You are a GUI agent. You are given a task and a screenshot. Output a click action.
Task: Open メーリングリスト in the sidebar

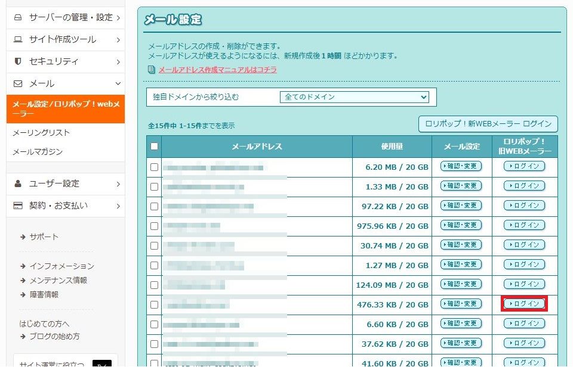tap(41, 133)
